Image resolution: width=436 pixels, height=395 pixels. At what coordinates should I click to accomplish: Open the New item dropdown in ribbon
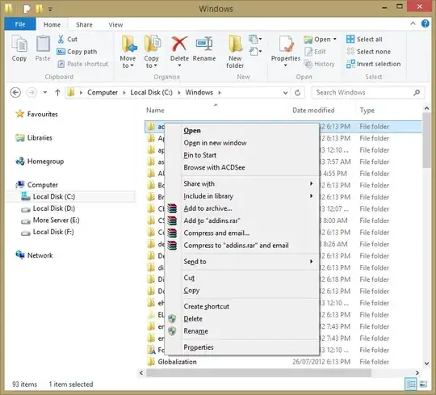[255, 40]
